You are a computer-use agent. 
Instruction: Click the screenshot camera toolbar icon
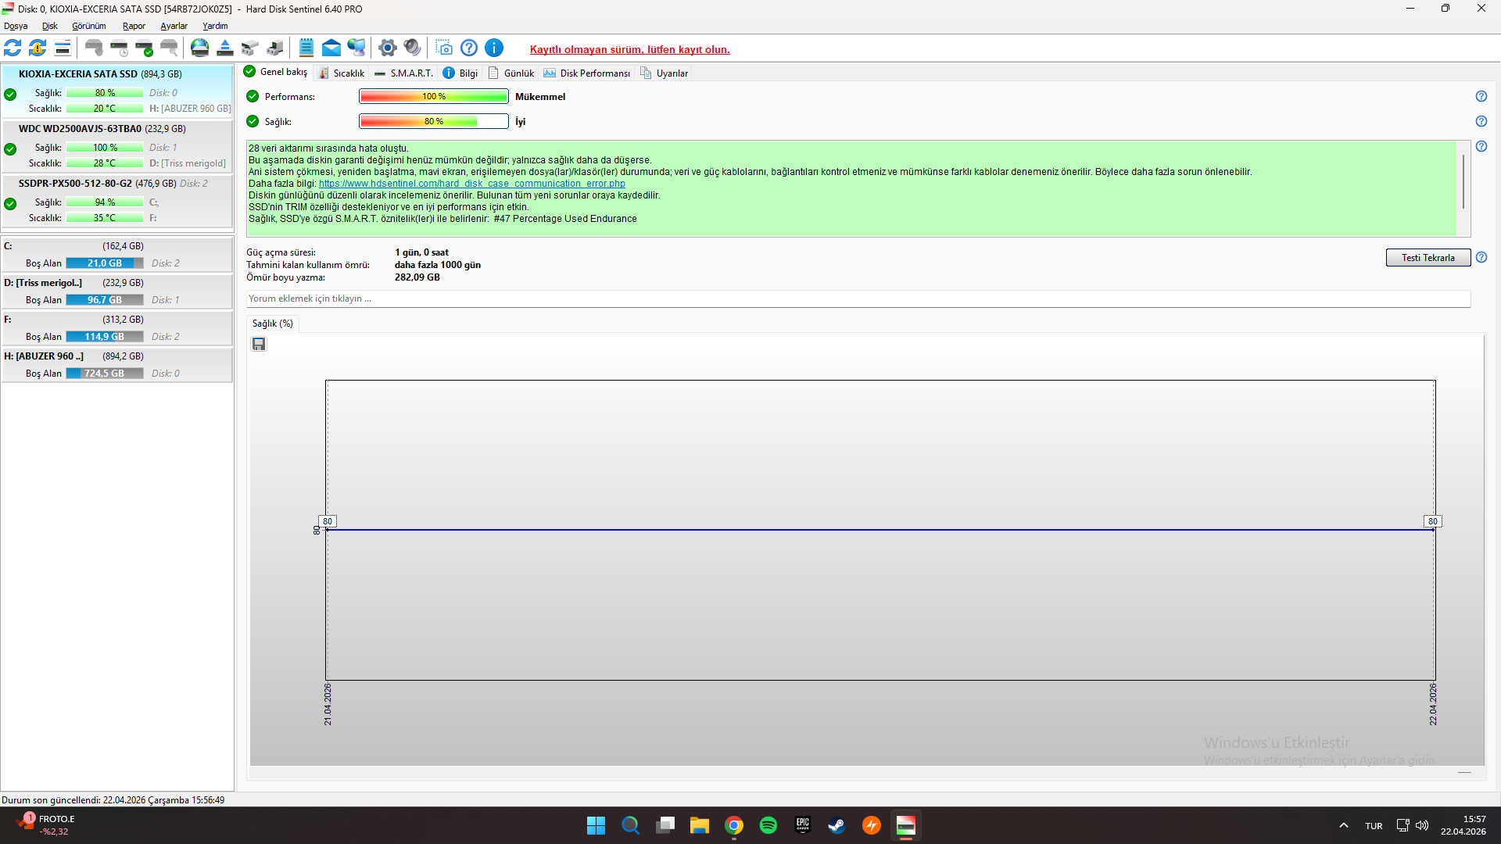444,48
